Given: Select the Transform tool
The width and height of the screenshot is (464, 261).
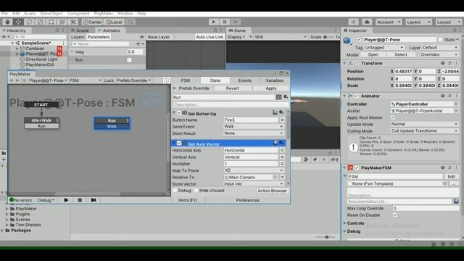Looking at the screenshot, I should tap(62, 22).
